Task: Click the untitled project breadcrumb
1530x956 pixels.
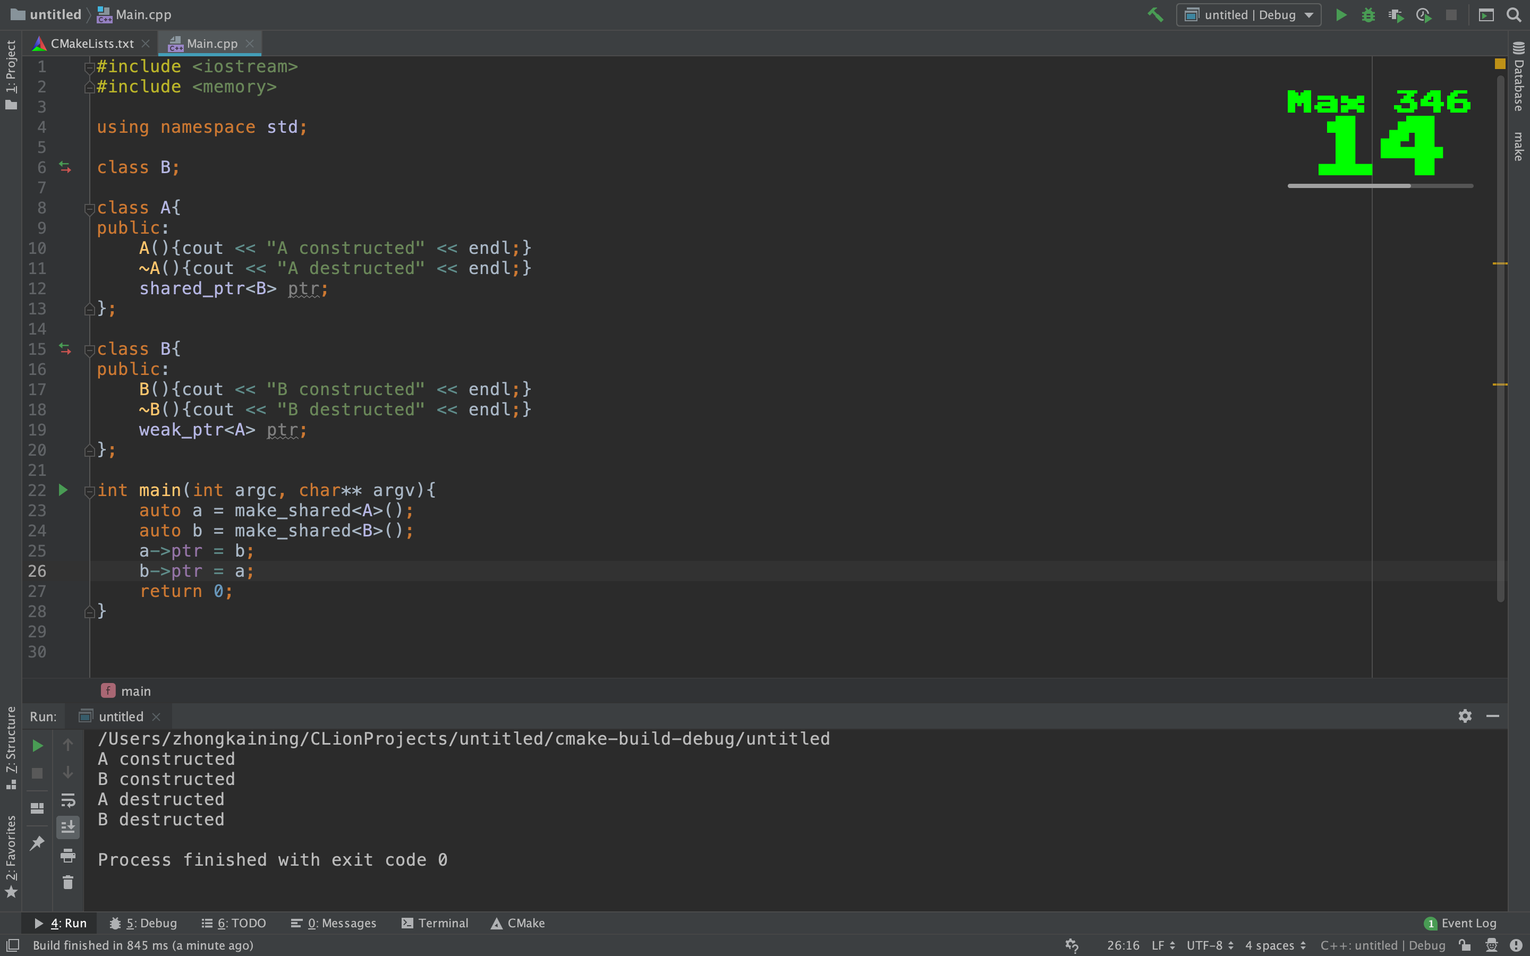Action: click(x=46, y=14)
